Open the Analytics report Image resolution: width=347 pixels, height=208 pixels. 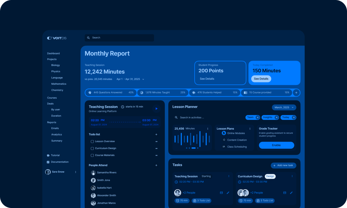(x=57, y=135)
